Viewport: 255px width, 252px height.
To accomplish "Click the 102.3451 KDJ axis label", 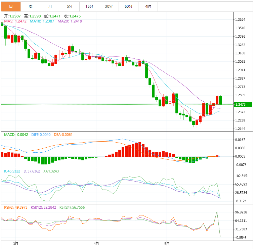I will (242, 176).
